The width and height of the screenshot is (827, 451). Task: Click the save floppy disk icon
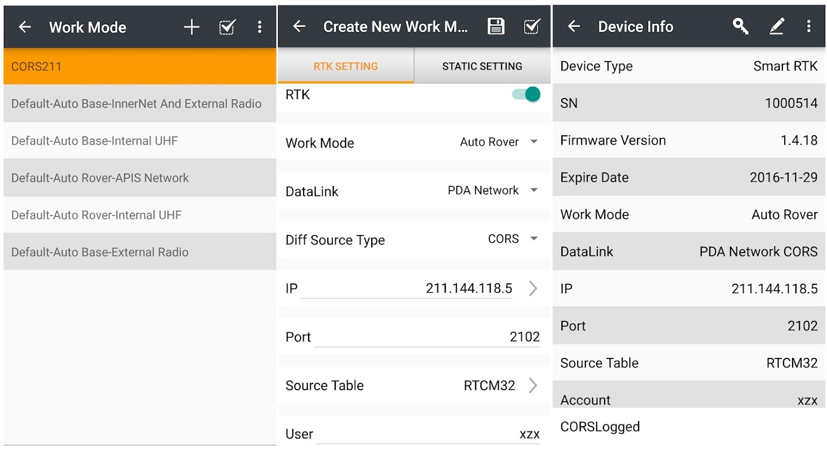point(496,26)
